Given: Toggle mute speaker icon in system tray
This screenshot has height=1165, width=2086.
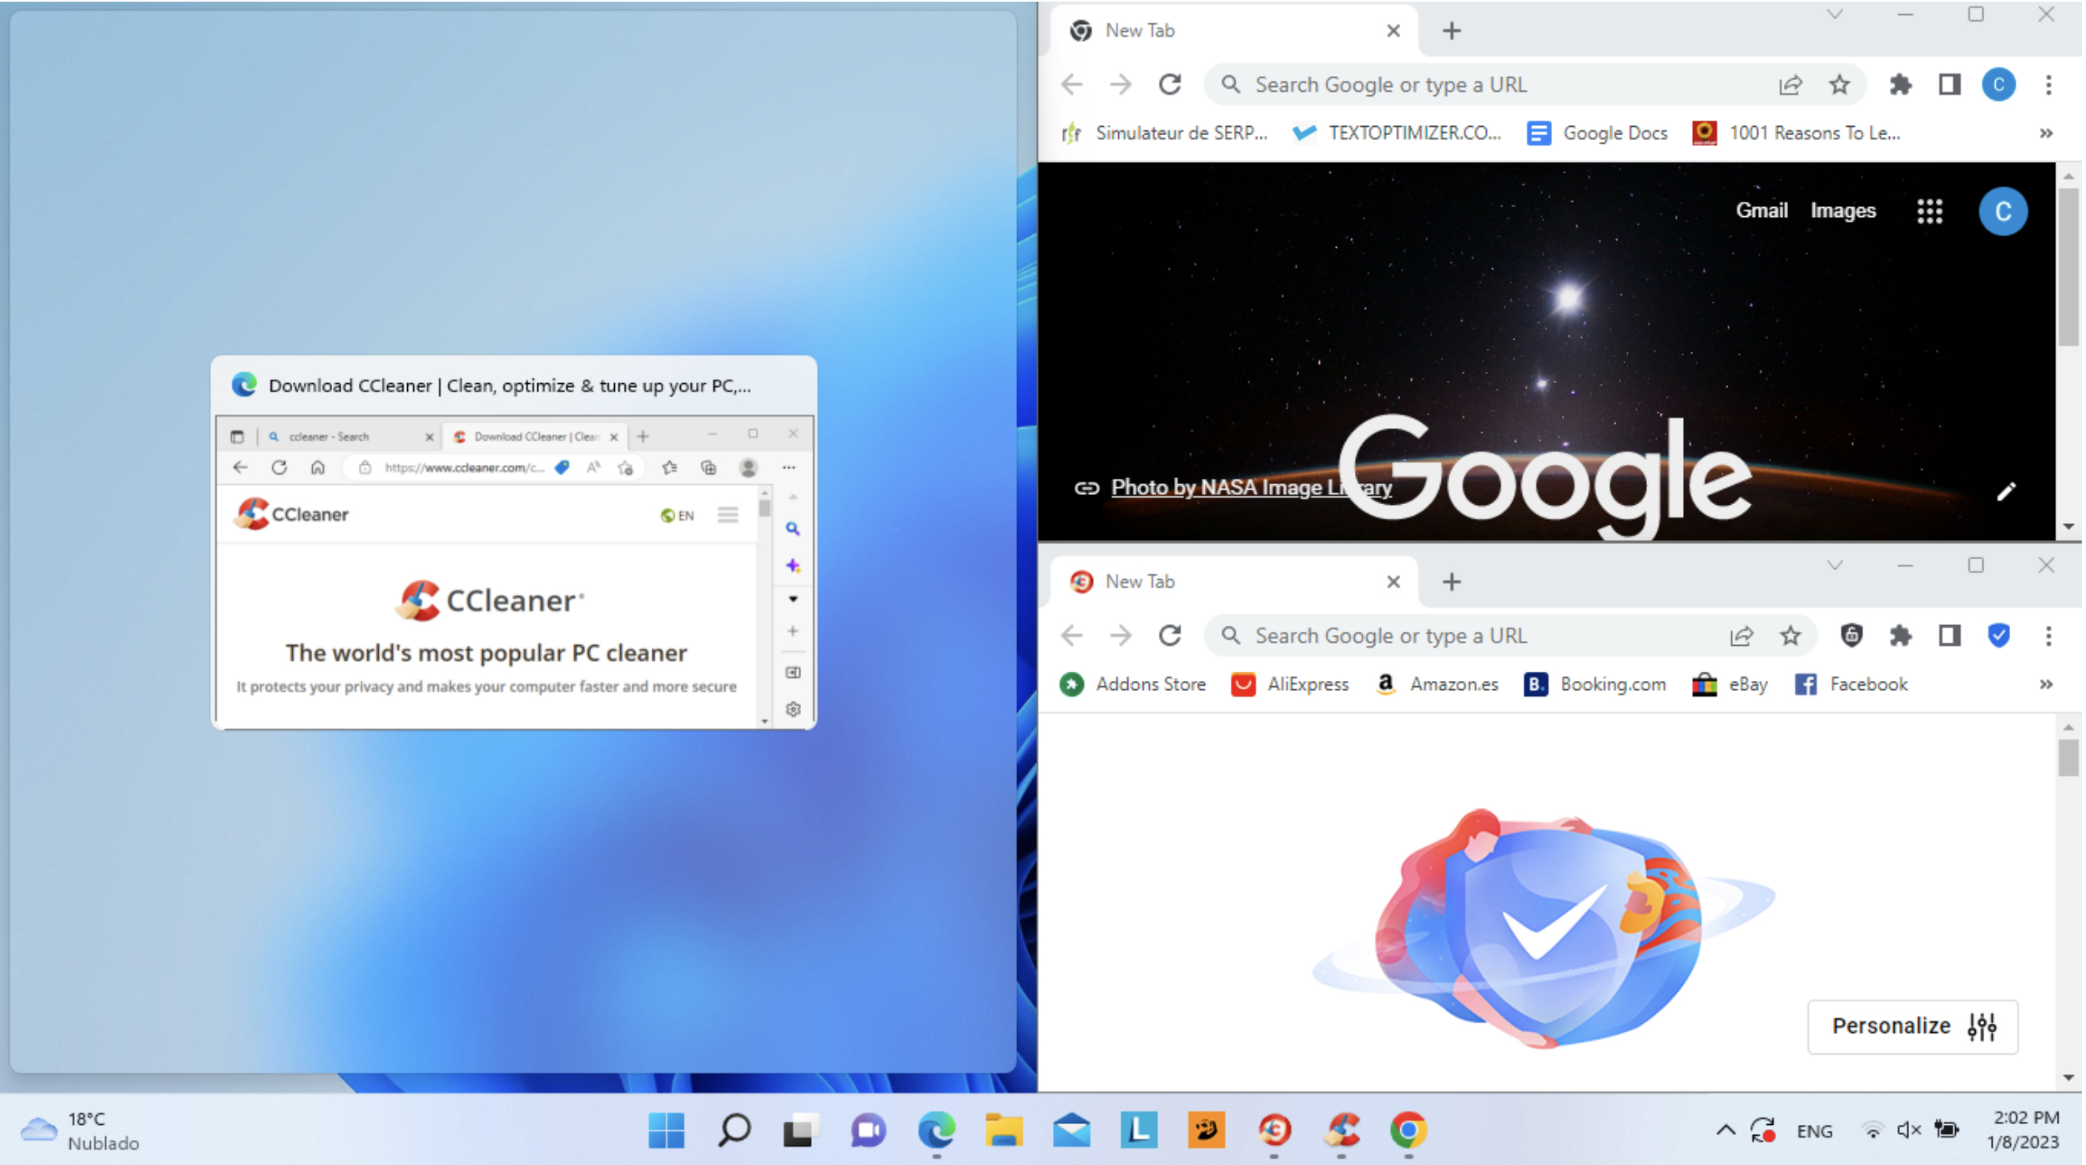Looking at the screenshot, I should [x=1910, y=1131].
